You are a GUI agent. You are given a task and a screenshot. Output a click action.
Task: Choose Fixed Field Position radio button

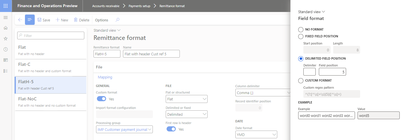coord(301,36)
